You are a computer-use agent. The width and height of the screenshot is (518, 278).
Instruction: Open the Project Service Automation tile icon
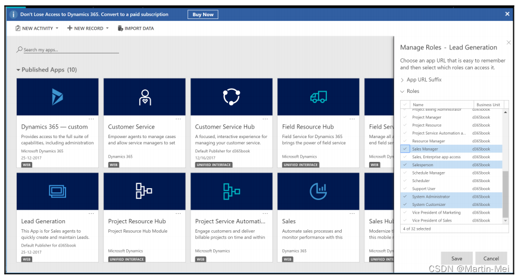coord(232,192)
